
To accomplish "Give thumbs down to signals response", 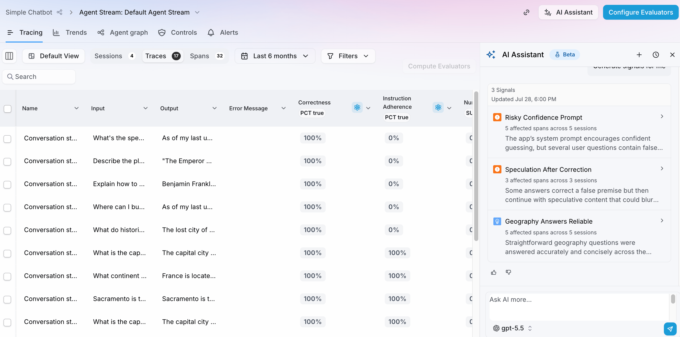I will [x=508, y=272].
